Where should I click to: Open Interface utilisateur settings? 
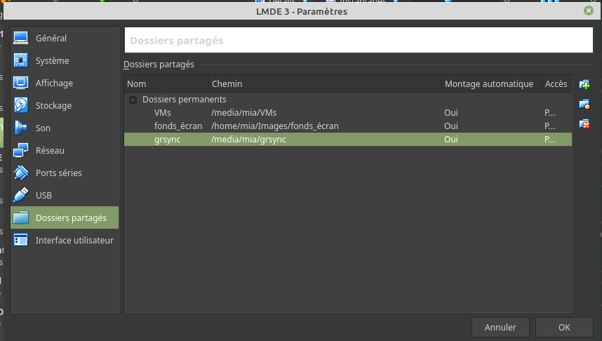(65, 241)
